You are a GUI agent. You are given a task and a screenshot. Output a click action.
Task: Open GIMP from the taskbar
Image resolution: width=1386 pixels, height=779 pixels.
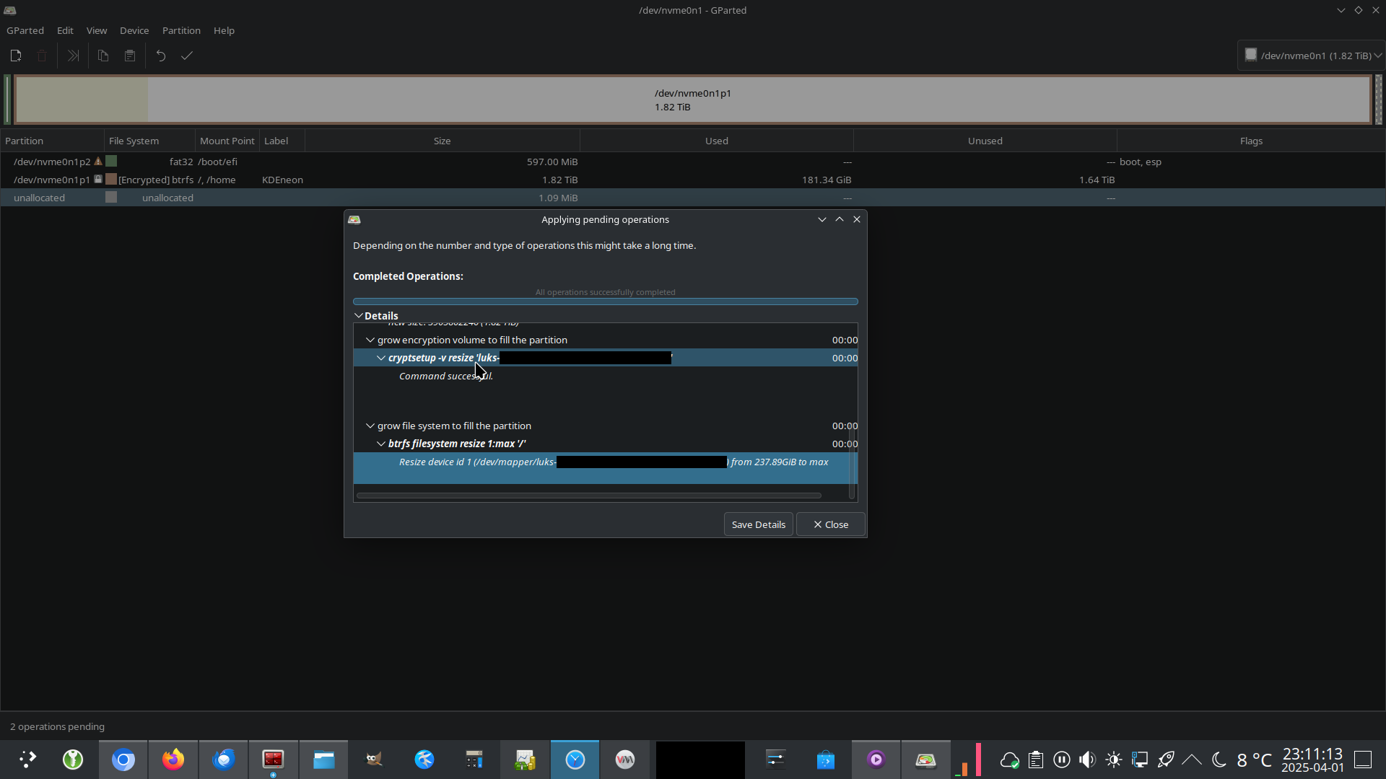click(x=374, y=760)
